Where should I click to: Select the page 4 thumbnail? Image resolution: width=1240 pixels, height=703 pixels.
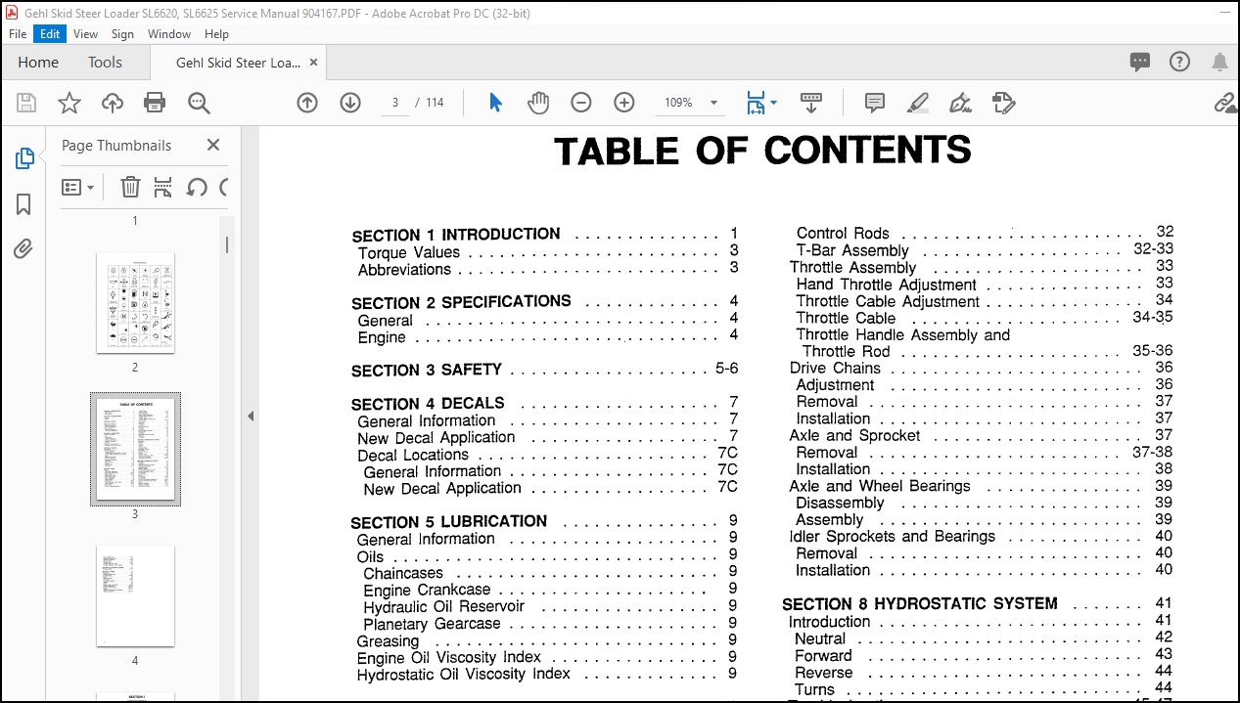135,595
